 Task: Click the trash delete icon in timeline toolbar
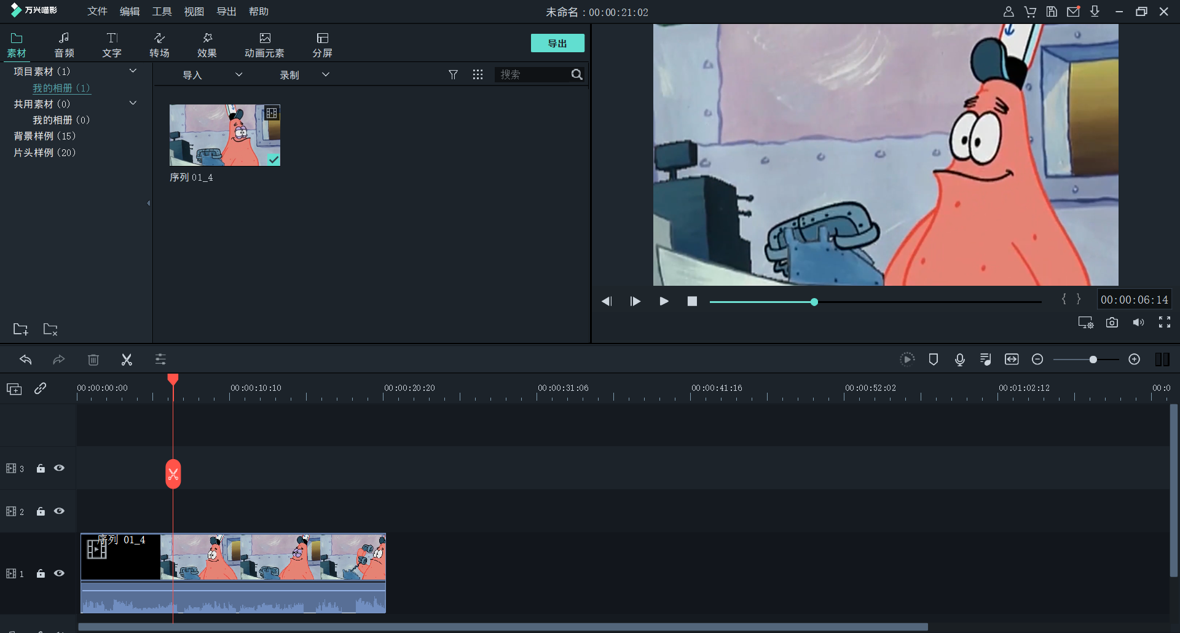93,360
